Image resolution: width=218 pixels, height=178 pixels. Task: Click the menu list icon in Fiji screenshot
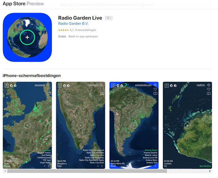[167, 85]
